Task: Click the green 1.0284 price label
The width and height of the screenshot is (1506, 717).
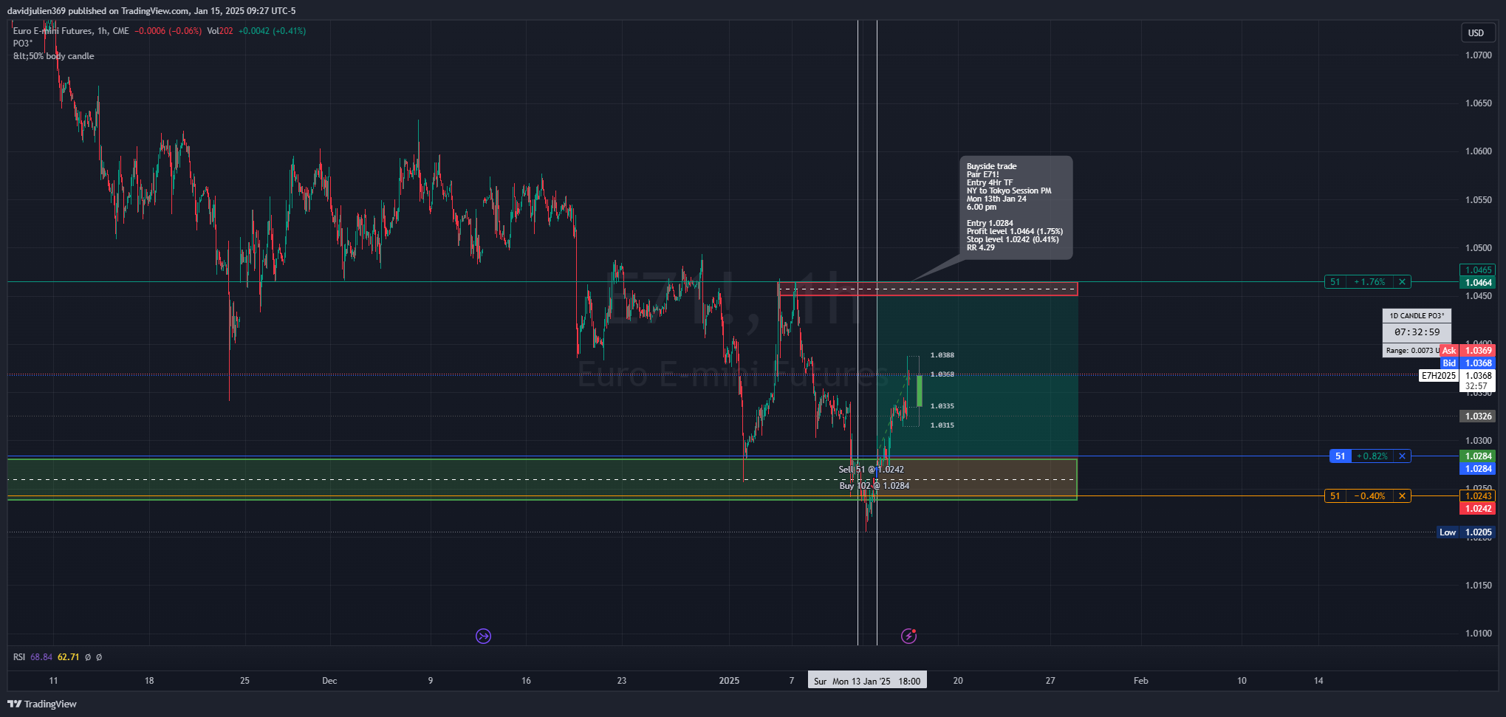Action: pyautogui.click(x=1478, y=456)
